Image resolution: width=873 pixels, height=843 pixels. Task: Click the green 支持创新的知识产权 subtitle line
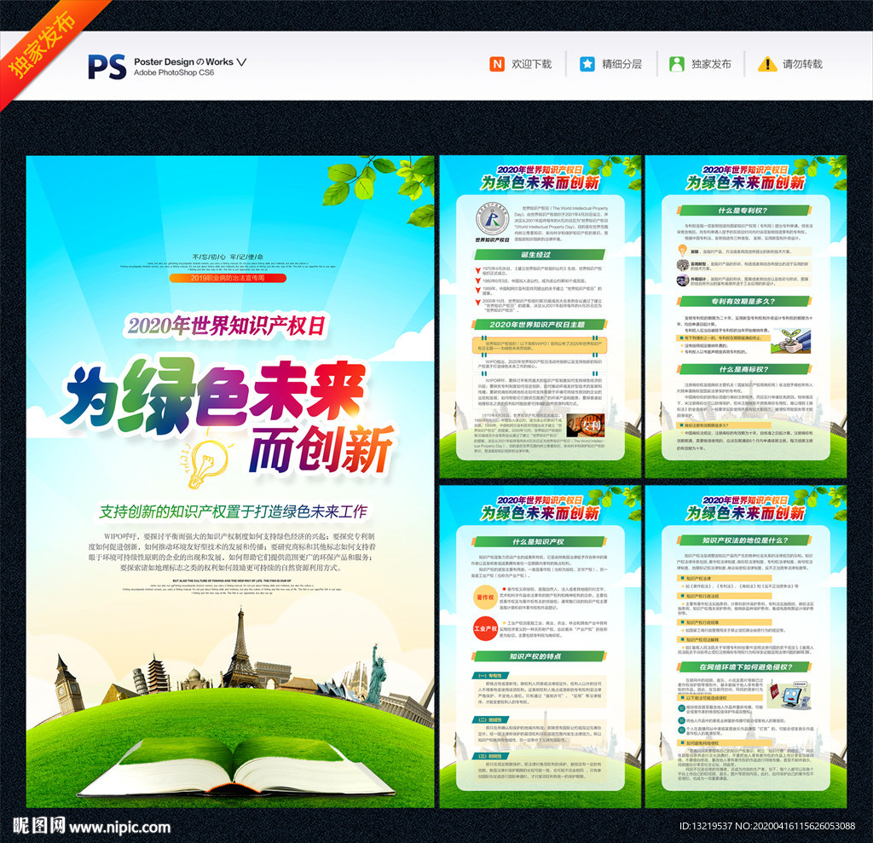point(234,511)
